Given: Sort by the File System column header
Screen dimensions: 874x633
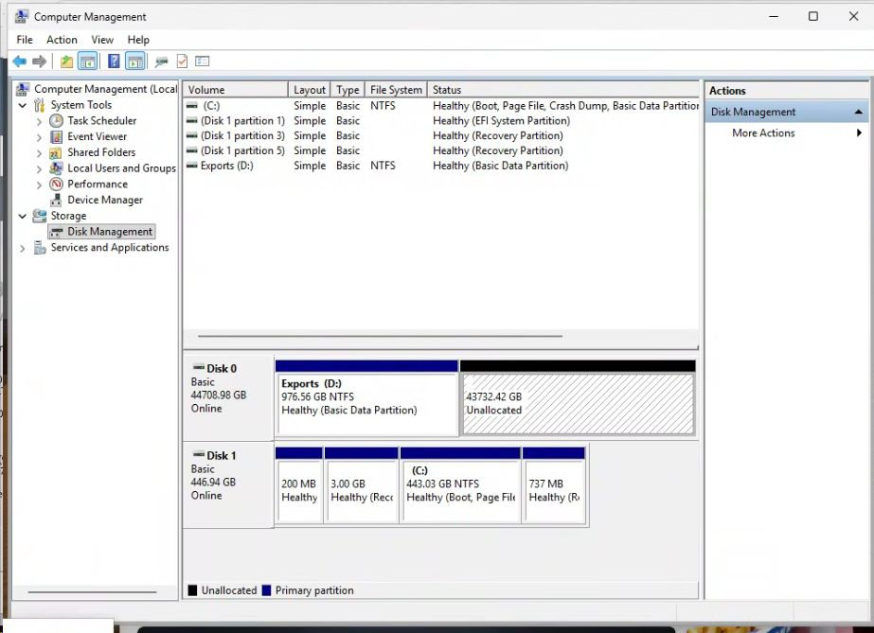Looking at the screenshot, I should point(396,90).
